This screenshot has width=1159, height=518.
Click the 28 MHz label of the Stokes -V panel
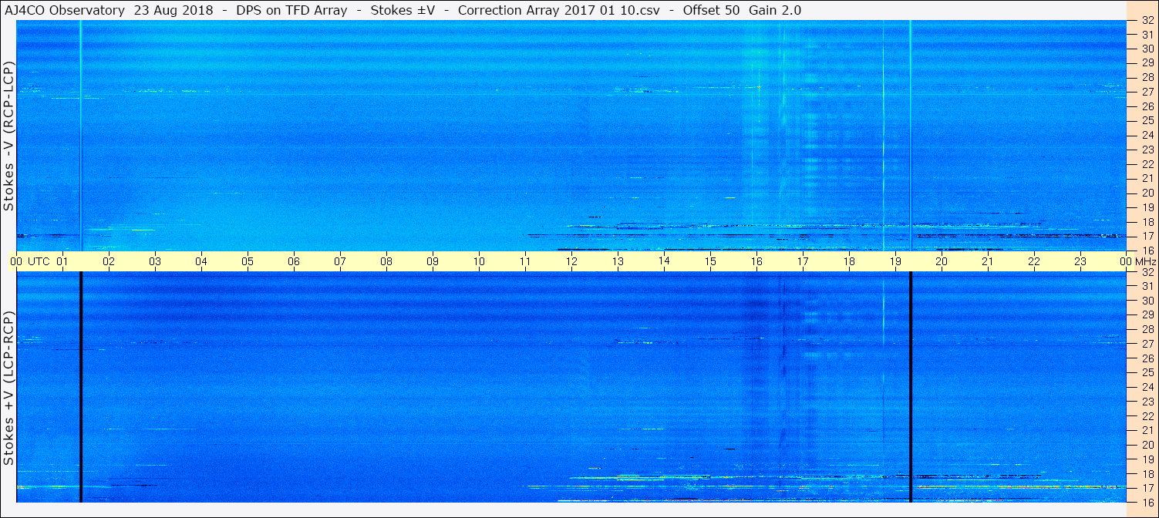pos(1147,77)
